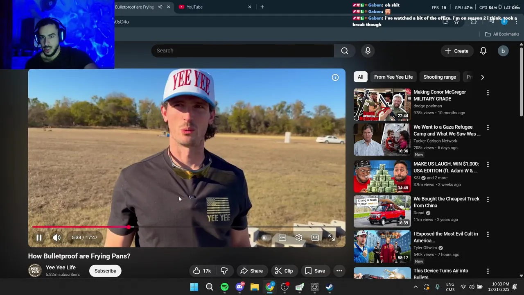Open network Wi-Fi tray icon
Screen dimensions: 524x295
click(x=463, y=287)
